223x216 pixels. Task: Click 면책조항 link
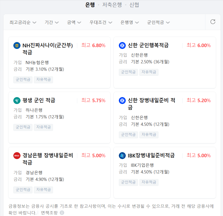pos(49,213)
